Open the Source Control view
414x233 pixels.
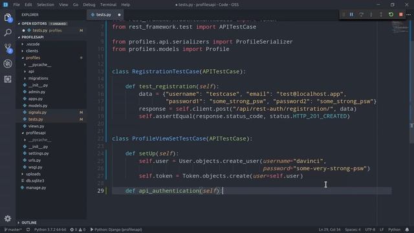click(8, 48)
